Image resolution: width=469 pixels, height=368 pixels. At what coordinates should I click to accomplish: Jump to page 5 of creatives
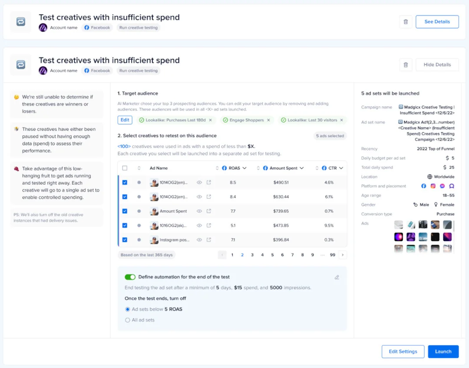[272, 255]
